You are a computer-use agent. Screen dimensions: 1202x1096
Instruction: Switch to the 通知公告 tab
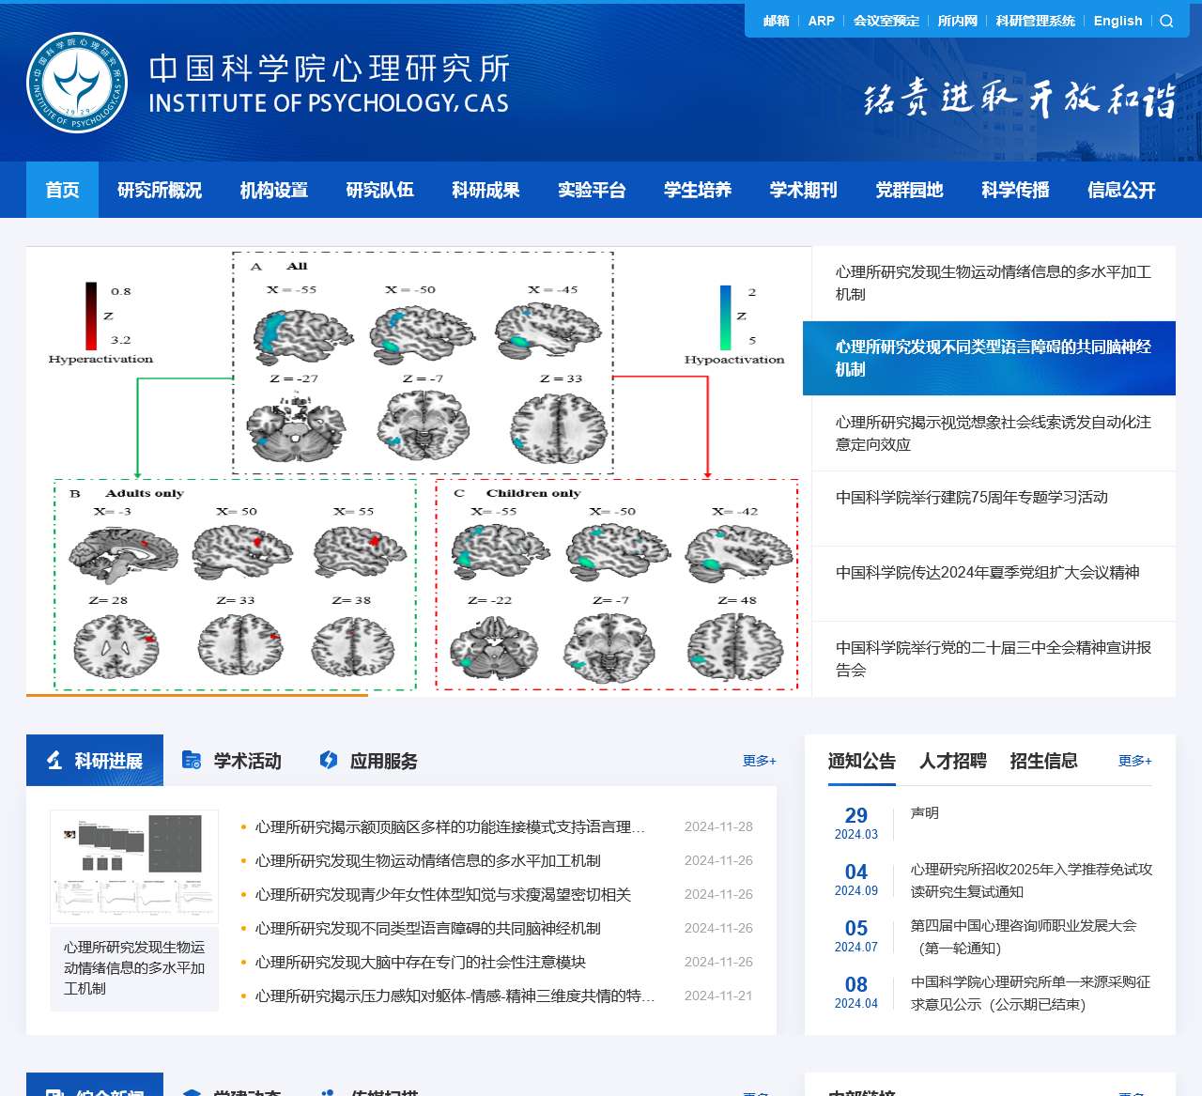[862, 761]
